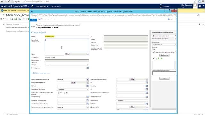Open the CRM home icon
The image size is (205, 115).
(32, 6)
